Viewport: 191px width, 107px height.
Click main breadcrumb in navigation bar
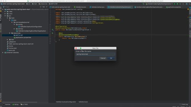click(35, 4)
